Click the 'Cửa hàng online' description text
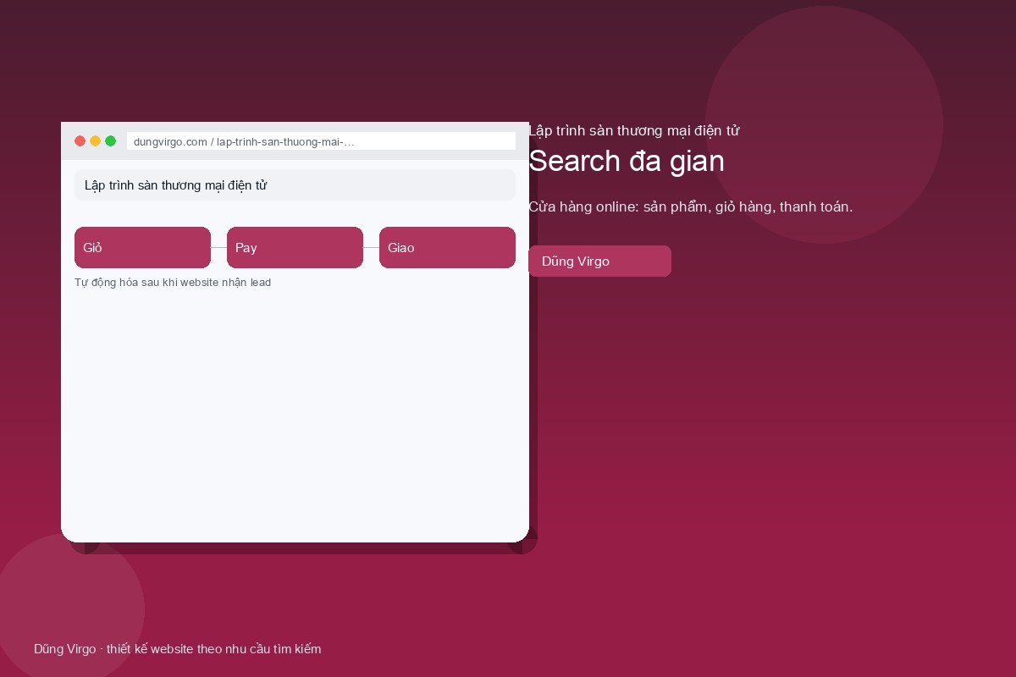The image size is (1016, 677). tap(690, 207)
